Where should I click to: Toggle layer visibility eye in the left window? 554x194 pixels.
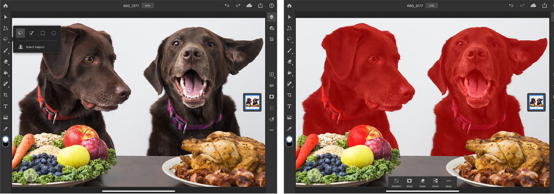tap(271, 86)
